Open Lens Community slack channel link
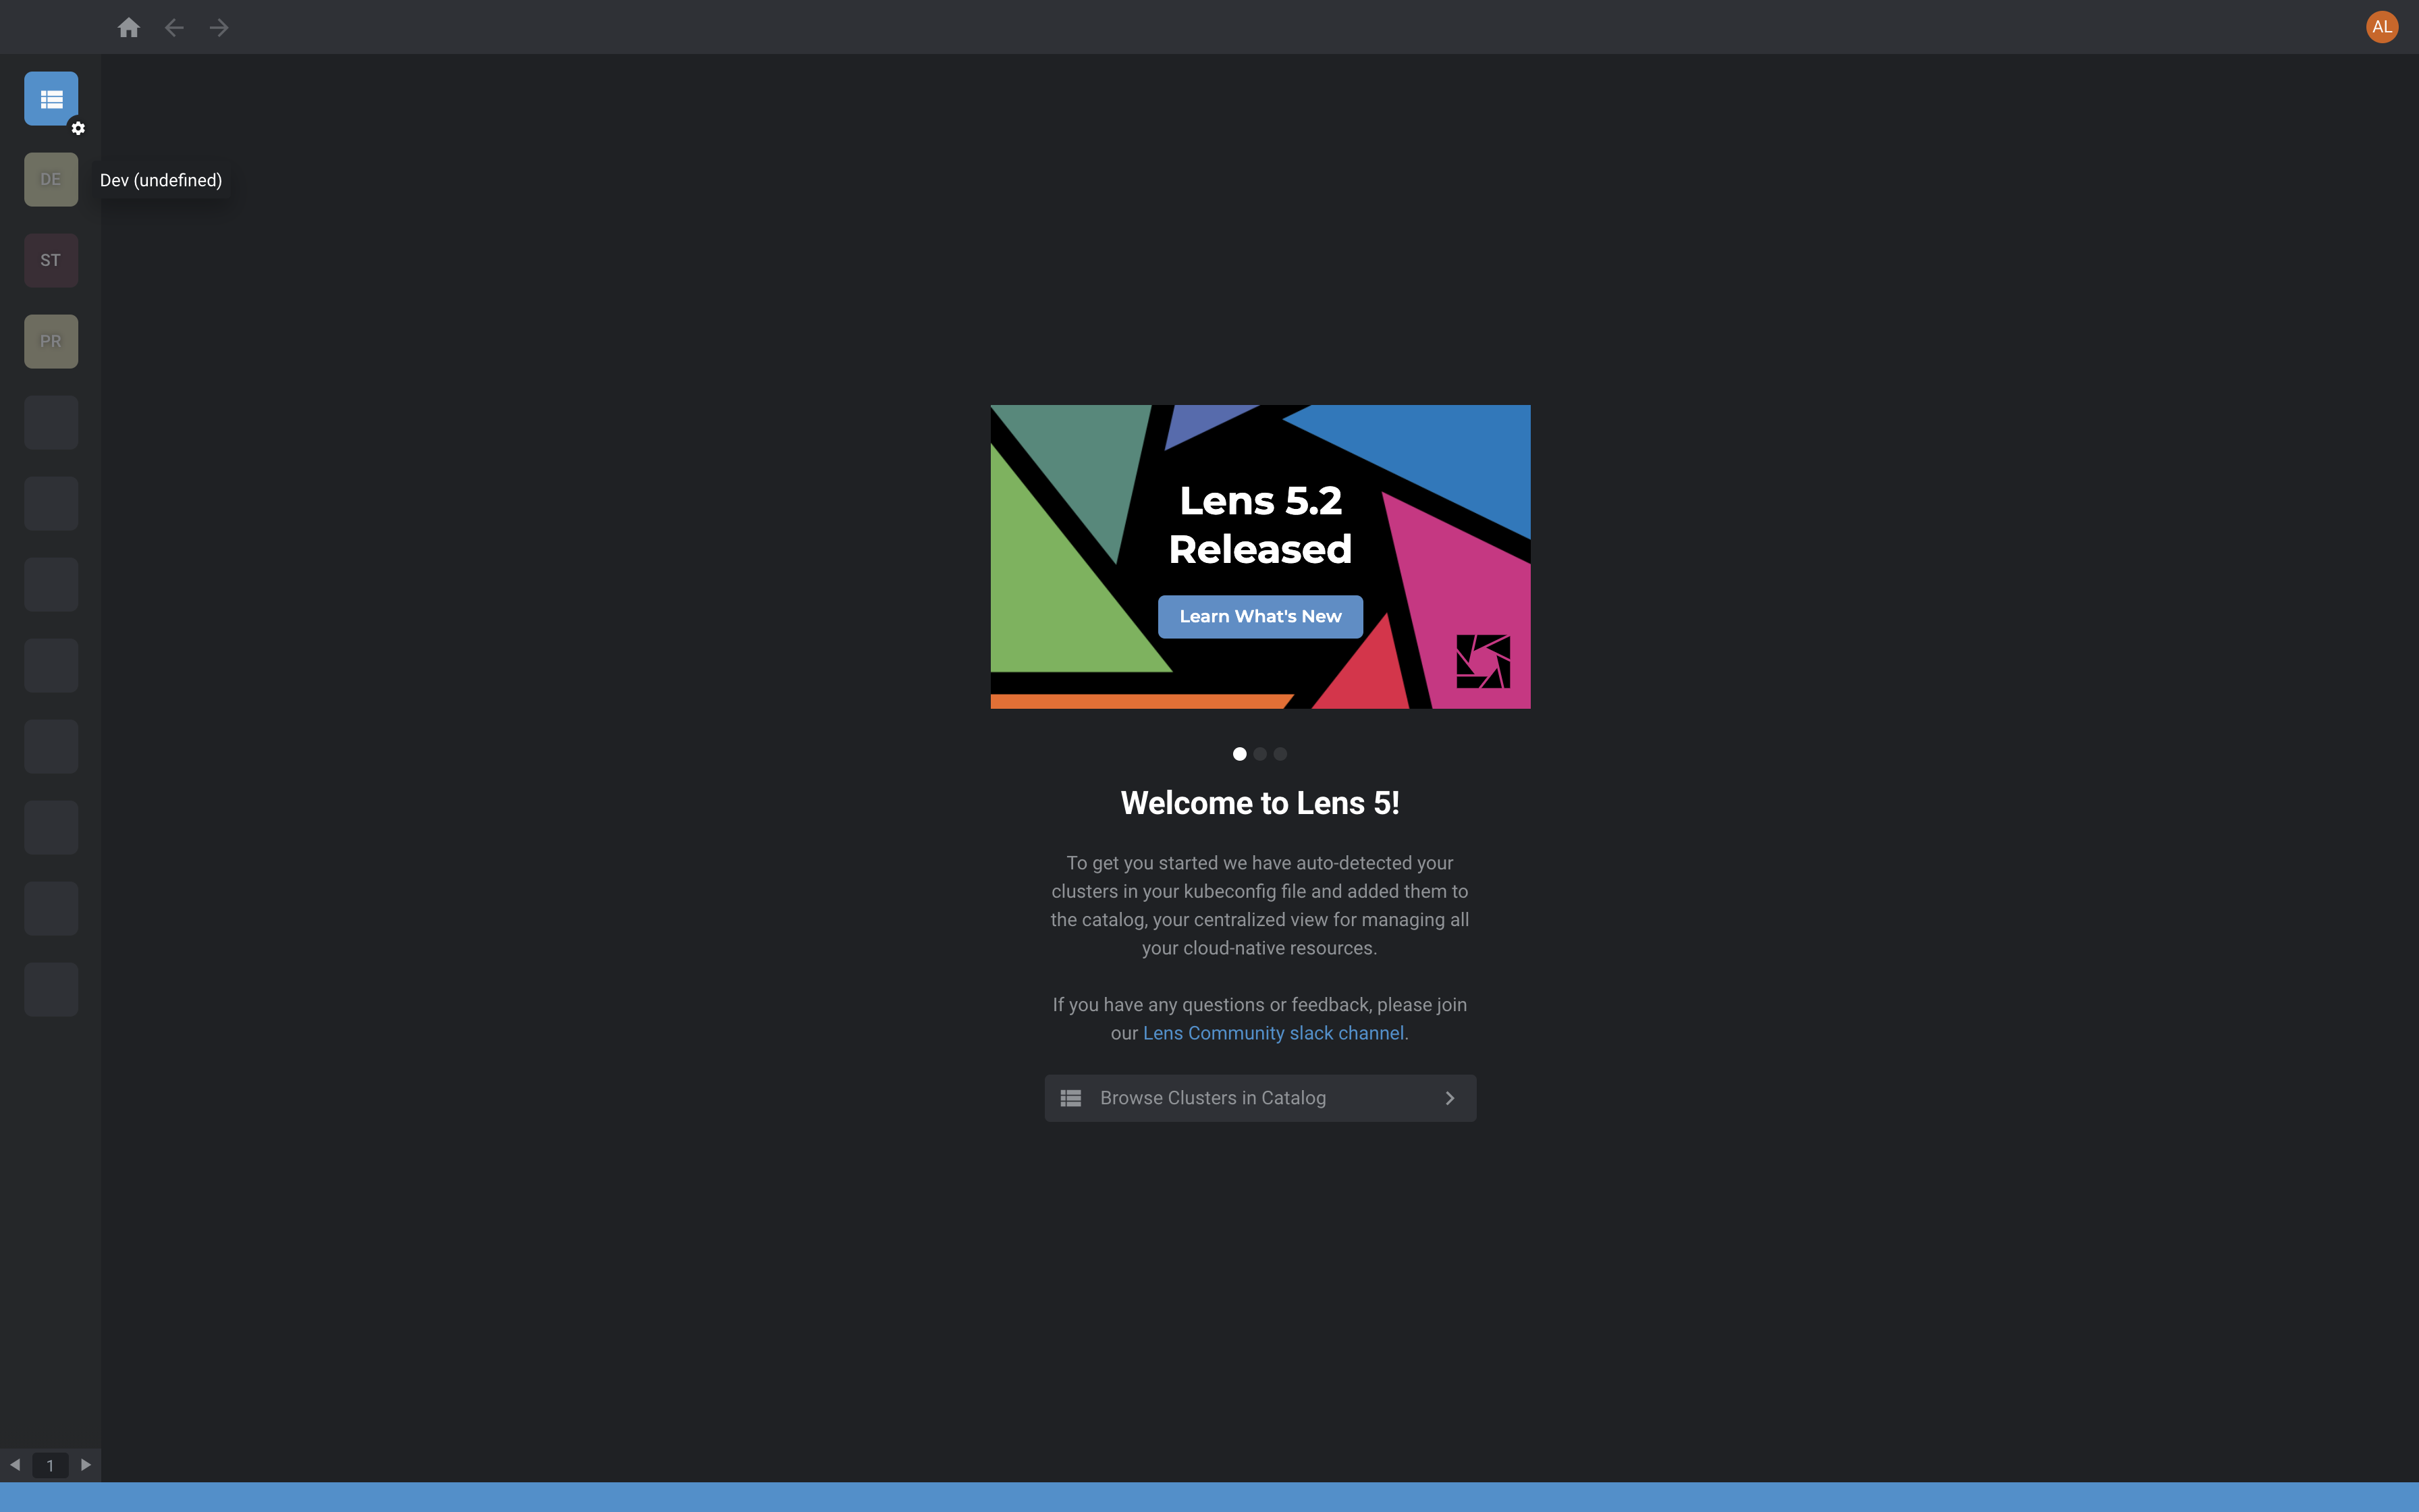 (1274, 1033)
